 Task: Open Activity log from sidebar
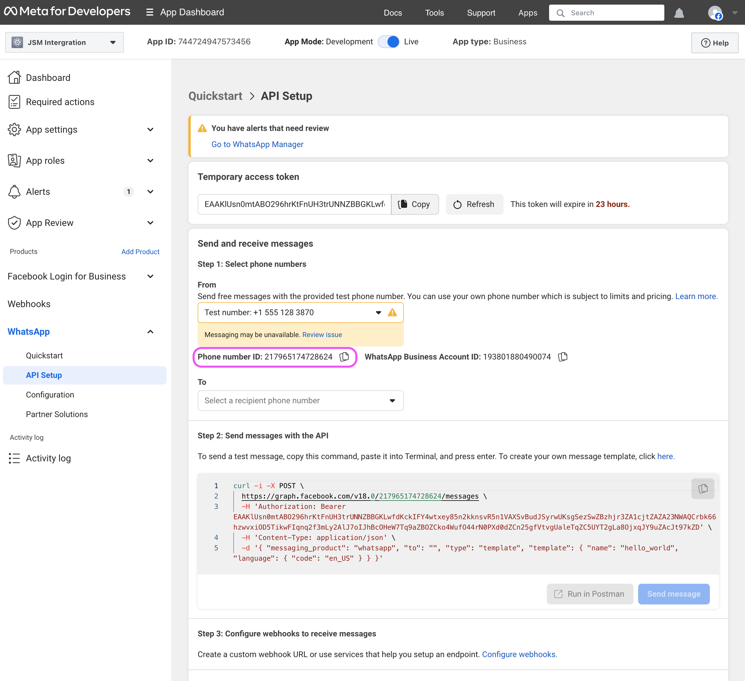click(x=48, y=458)
